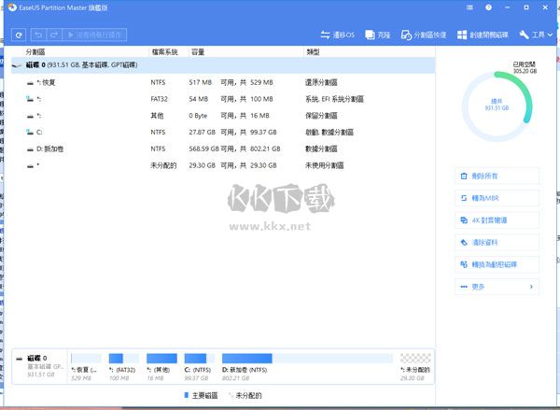Open the title bar menu list icon
560x410 pixels.
(x=470, y=7)
